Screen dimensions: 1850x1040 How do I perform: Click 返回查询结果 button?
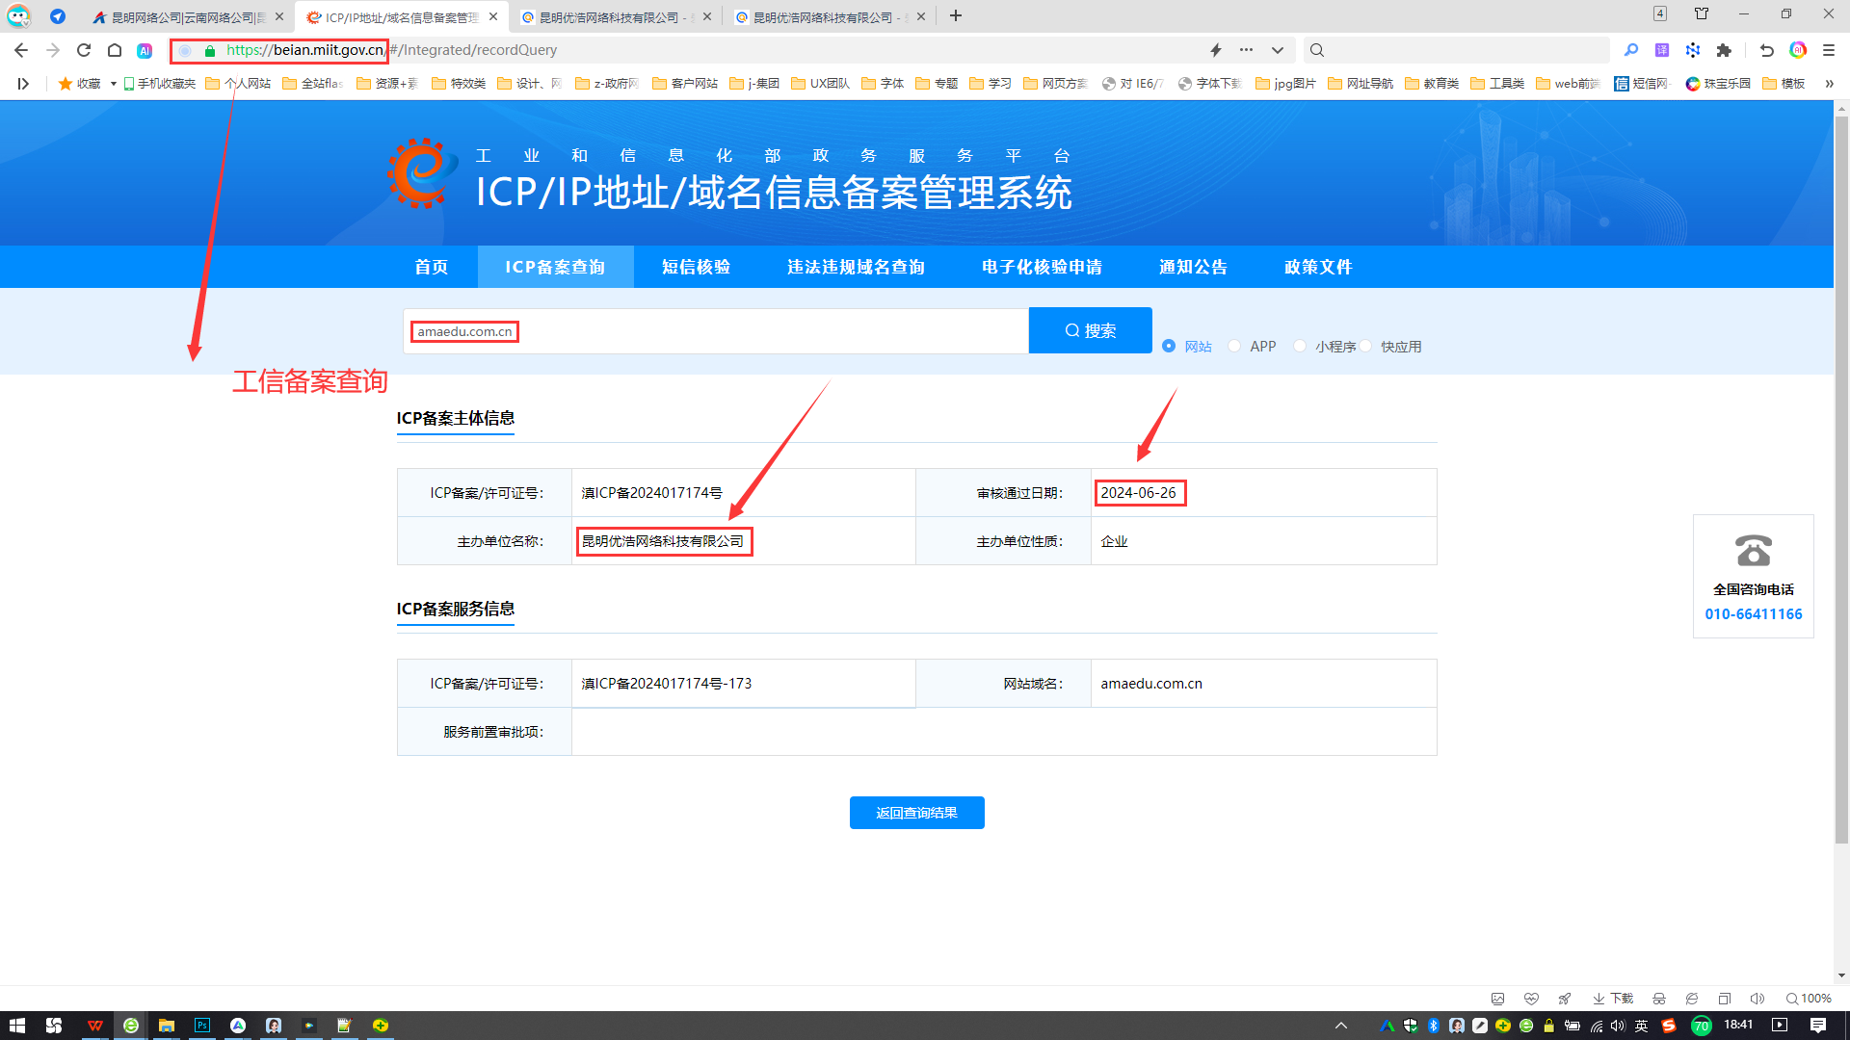pos(916,813)
